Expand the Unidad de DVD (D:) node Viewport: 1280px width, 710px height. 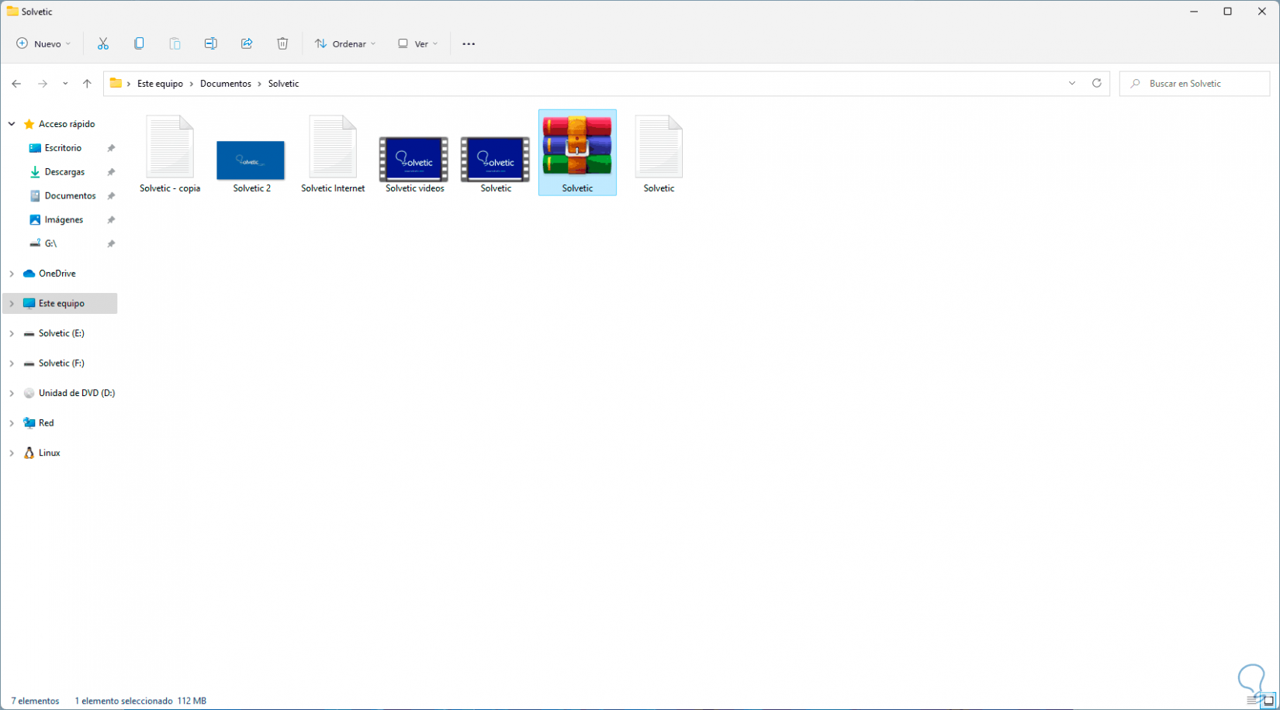(x=12, y=393)
